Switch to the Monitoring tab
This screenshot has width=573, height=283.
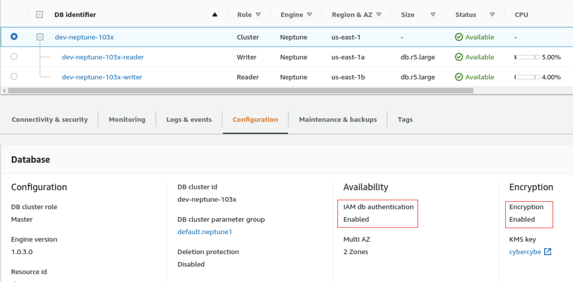point(127,120)
